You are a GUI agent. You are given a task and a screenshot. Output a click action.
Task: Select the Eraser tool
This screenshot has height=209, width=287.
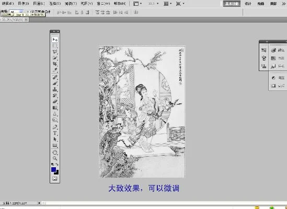[x=55, y=101]
